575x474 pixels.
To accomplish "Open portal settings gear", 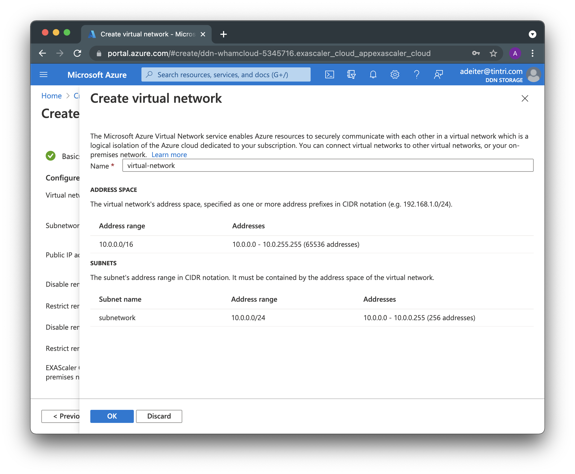I will point(395,74).
